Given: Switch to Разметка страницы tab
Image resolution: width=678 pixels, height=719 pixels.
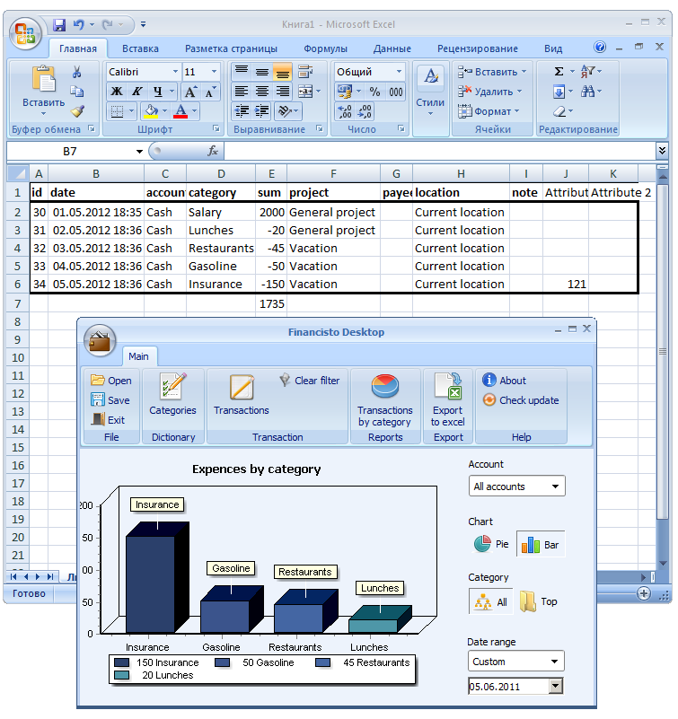Looking at the screenshot, I should coord(231,48).
